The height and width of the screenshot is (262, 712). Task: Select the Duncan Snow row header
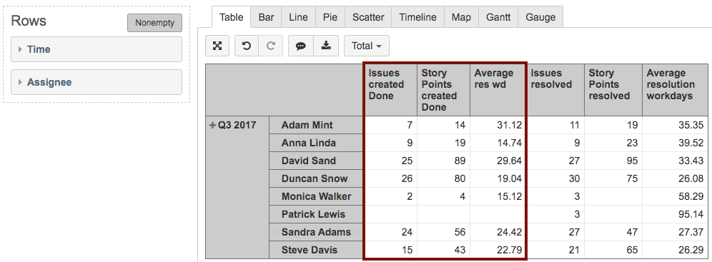pyautogui.click(x=316, y=178)
